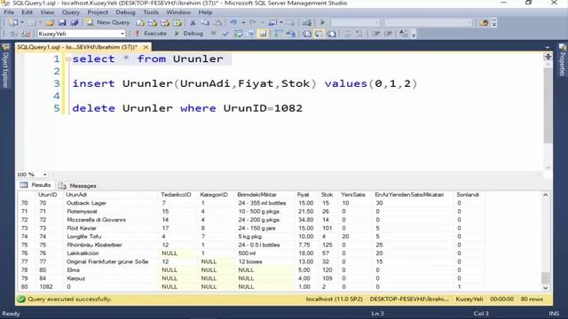
Task: Expand the Object Explorer side panel
Action: [5, 66]
